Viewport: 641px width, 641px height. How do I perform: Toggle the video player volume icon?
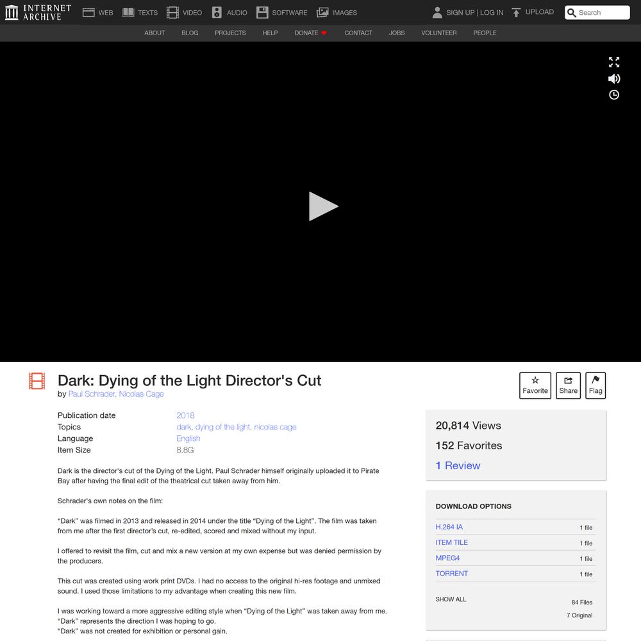[x=613, y=78]
